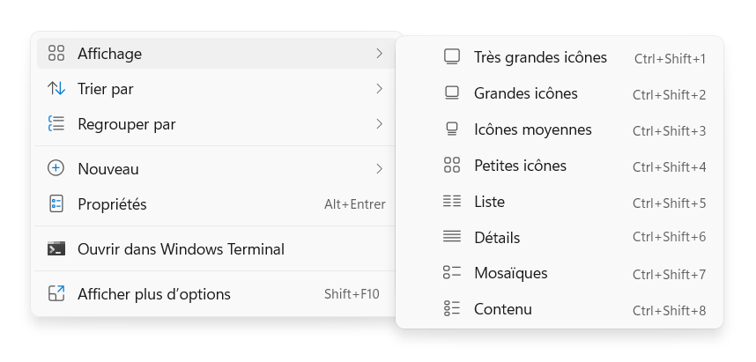Click the Trier par arrows icon
Viewport: 756px width, 362px height.
[56, 89]
